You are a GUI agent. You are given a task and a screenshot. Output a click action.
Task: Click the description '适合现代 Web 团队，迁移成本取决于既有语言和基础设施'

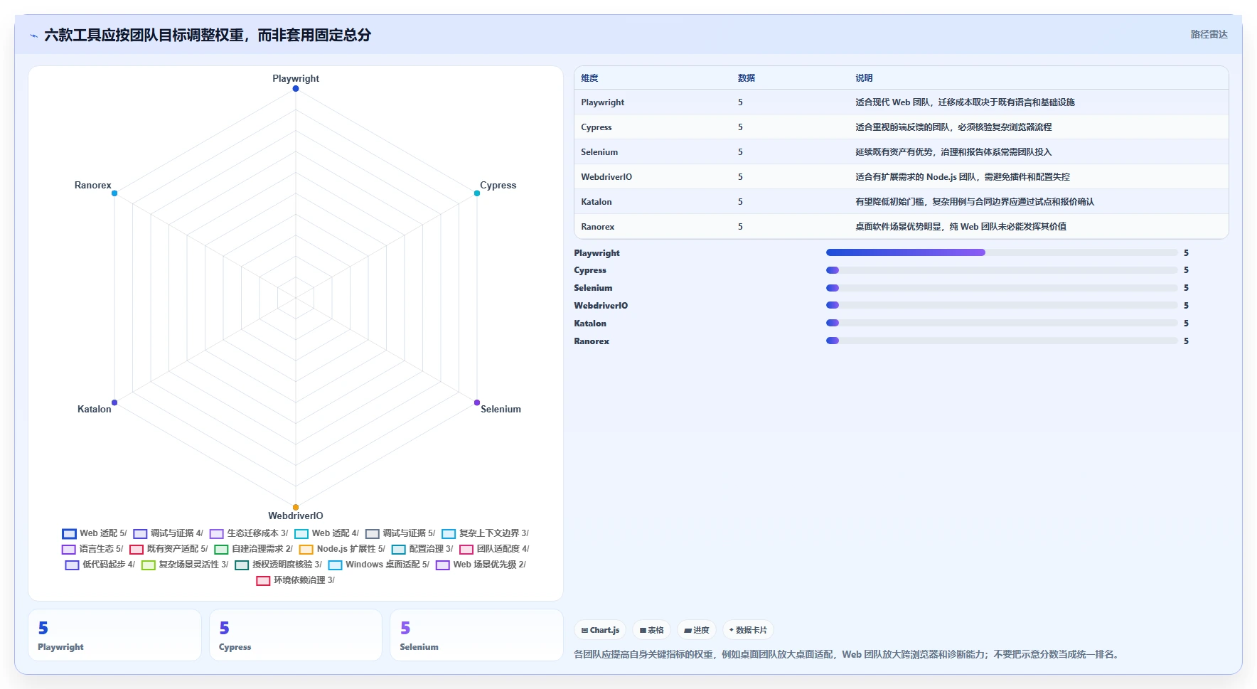965,102
